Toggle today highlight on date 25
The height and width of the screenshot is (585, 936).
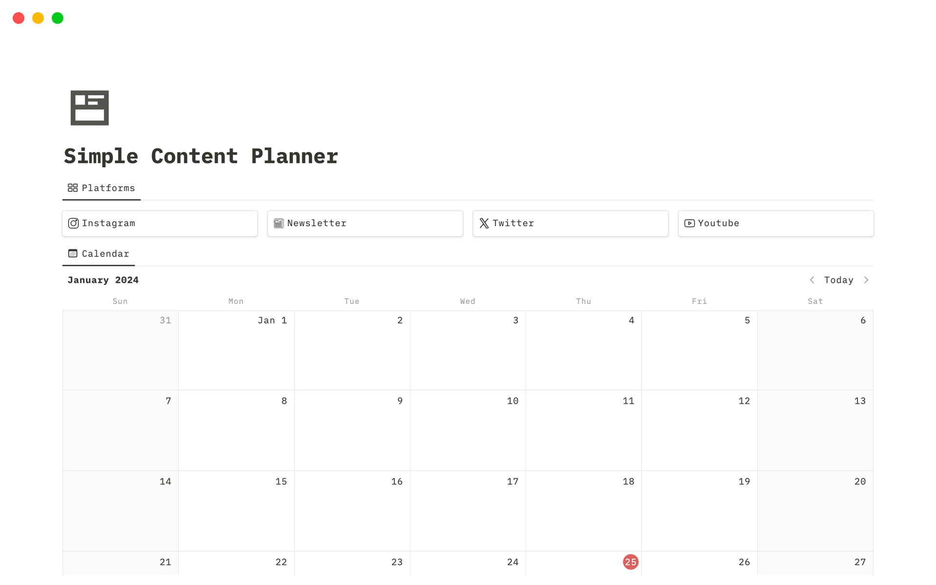tap(630, 562)
